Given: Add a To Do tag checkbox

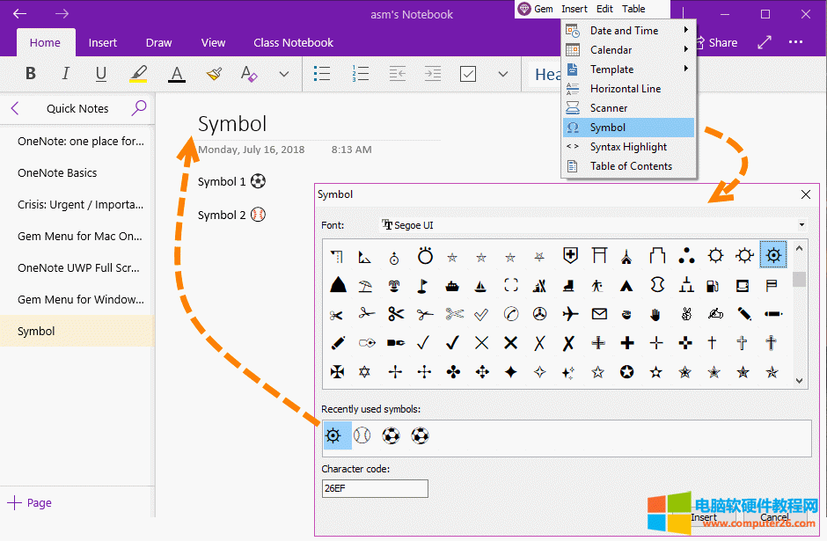Looking at the screenshot, I should click(x=468, y=74).
